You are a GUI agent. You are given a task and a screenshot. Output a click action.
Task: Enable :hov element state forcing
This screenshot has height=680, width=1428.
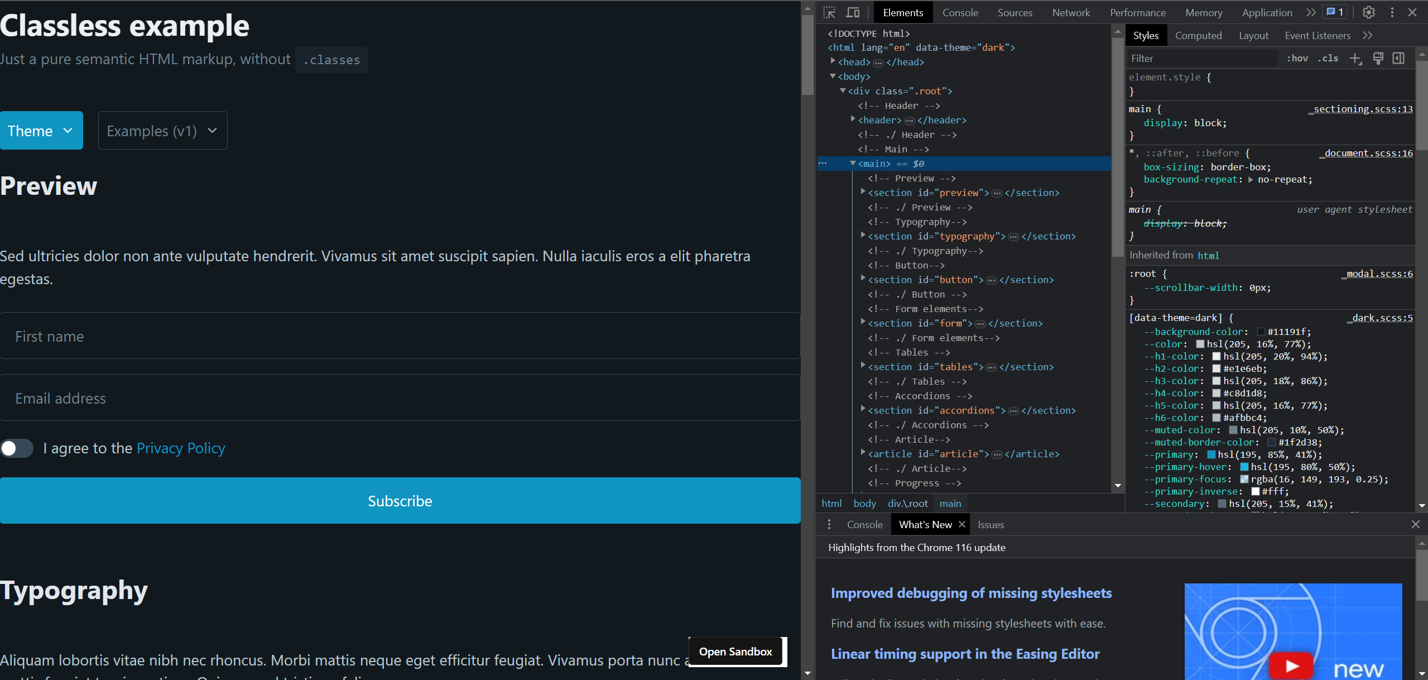pyautogui.click(x=1297, y=58)
